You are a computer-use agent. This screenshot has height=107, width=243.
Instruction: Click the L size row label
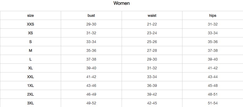31,59
